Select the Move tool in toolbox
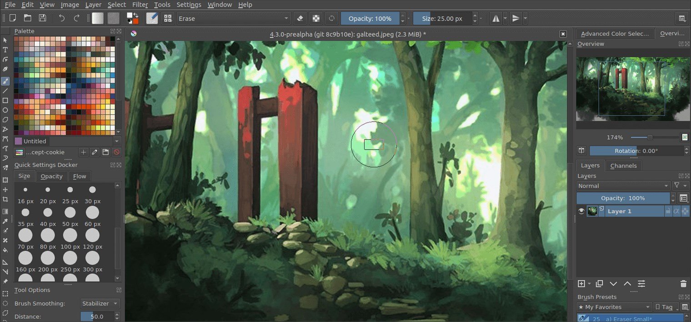The width and height of the screenshot is (691, 322). pyautogui.click(x=5, y=190)
